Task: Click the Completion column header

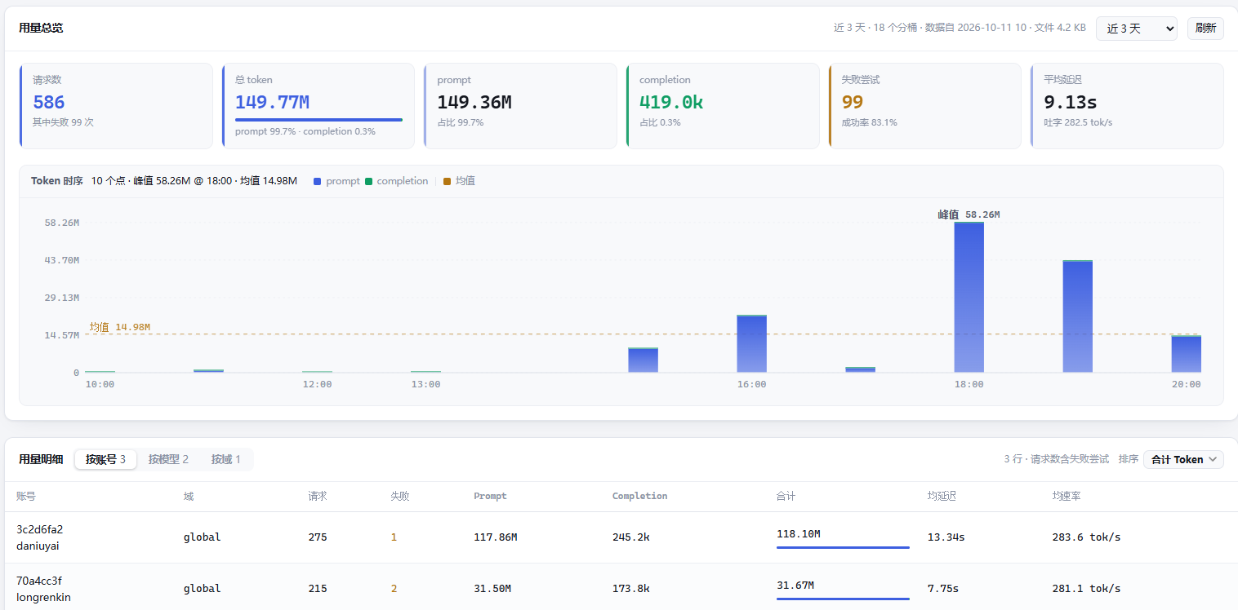Action: pyautogui.click(x=639, y=496)
